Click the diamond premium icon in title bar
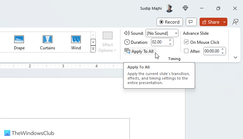Screen dimensions: 243x139 [x=185, y=8]
